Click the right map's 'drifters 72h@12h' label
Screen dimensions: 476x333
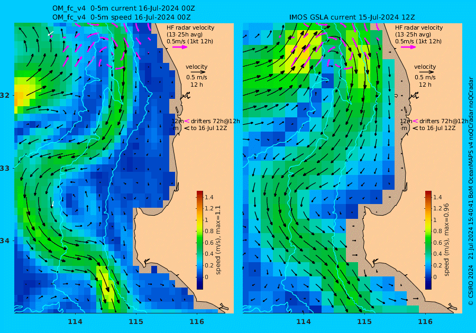pos(444,121)
